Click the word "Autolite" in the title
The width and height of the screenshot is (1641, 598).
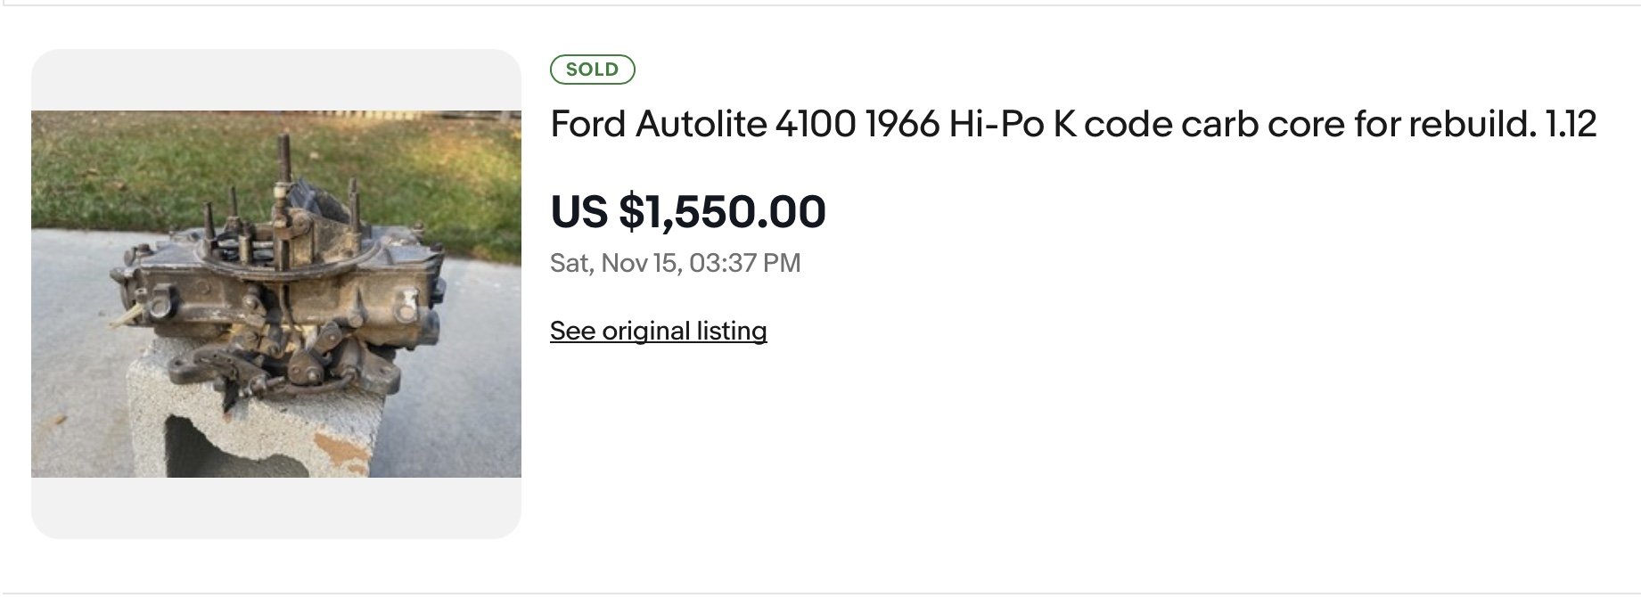point(701,124)
